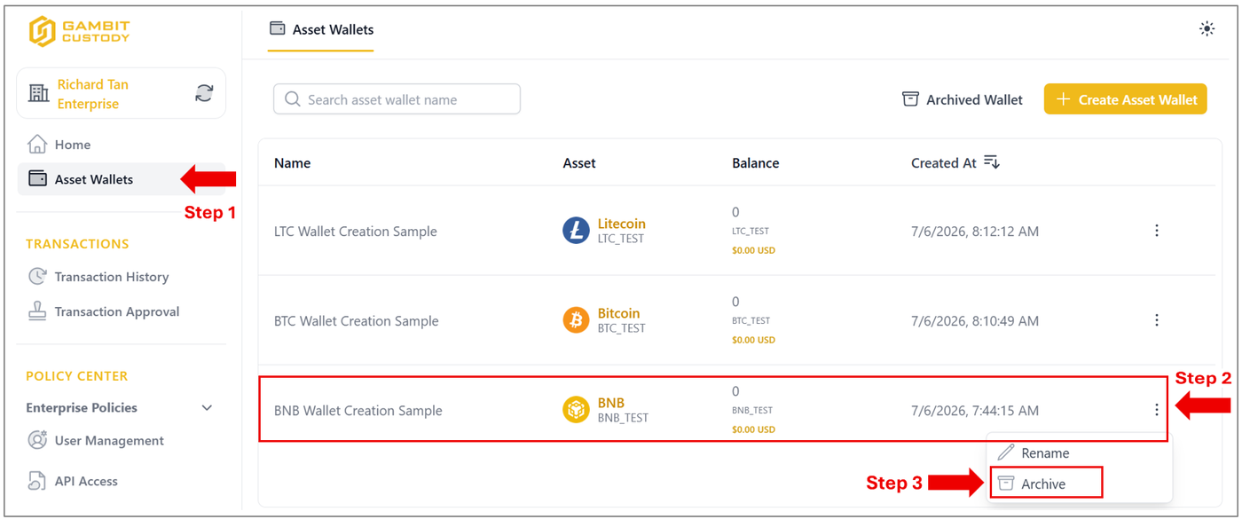Viewport: 1242px width, 527px height.
Task: Open Asset Wallets in the sidebar
Action: coord(122,179)
